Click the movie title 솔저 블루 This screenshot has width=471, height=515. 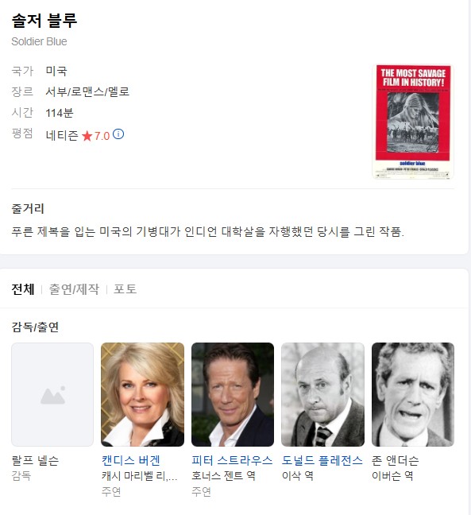point(44,21)
